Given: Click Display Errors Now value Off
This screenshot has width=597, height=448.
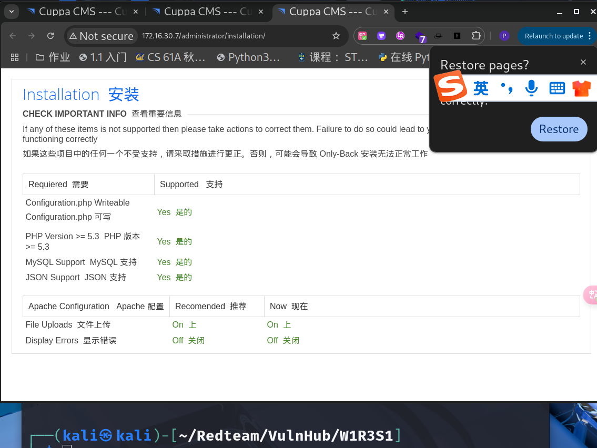Looking at the screenshot, I should (x=284, y=340).
